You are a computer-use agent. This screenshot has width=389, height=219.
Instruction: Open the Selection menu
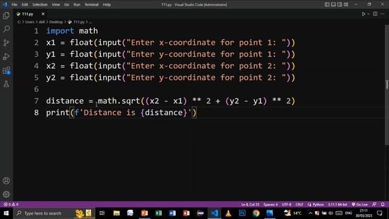40,4
